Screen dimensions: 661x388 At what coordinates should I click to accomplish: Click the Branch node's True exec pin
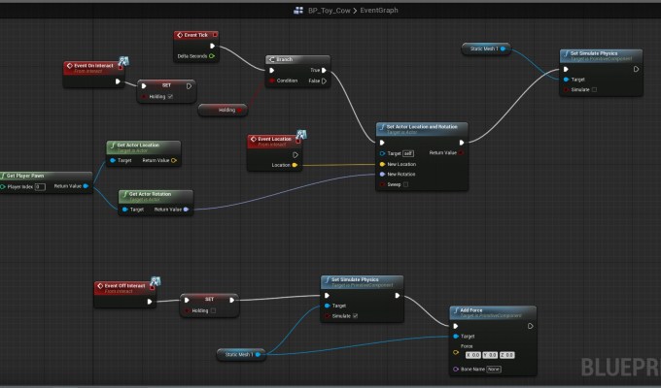[326, 70]
